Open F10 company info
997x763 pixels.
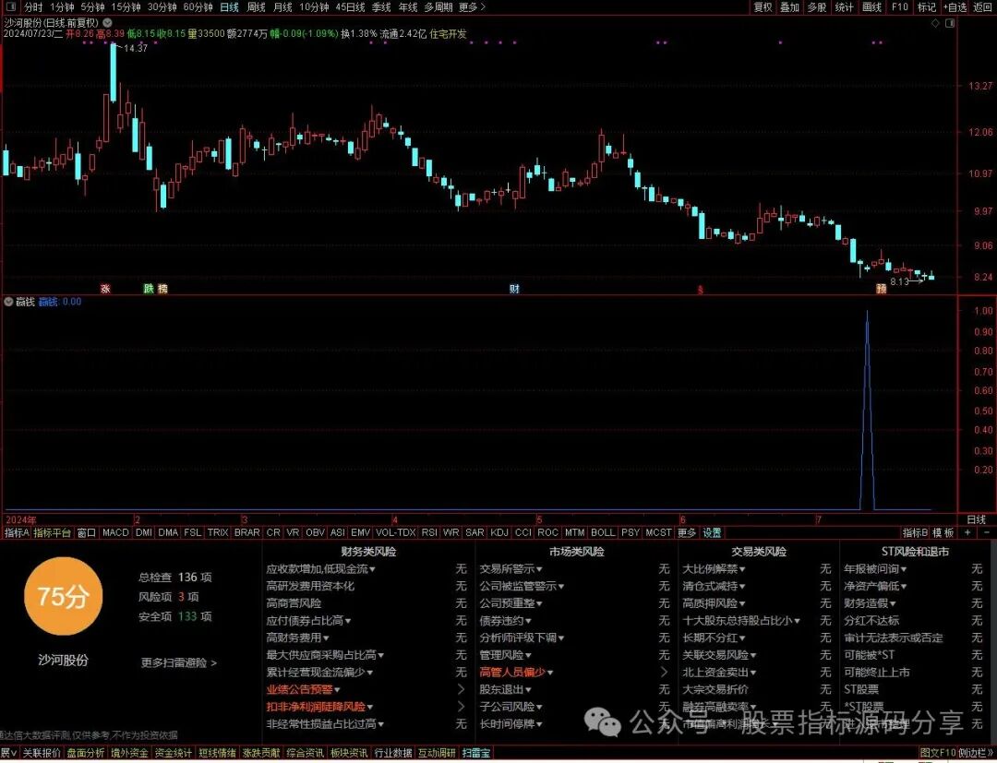point(900,7)
